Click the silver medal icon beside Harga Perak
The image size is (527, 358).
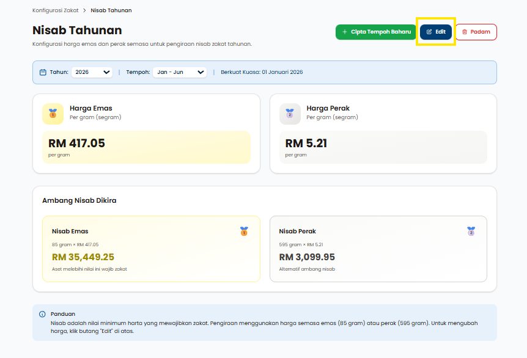290,114
